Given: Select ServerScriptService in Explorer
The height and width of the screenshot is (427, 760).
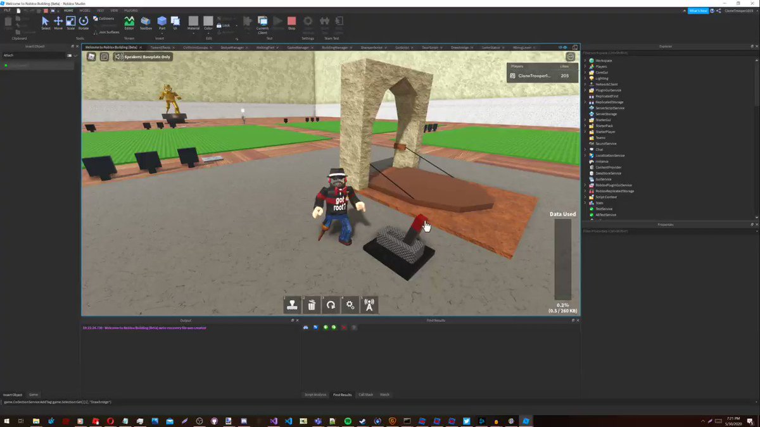Looking at the screenshot, I should pos(609,108).
